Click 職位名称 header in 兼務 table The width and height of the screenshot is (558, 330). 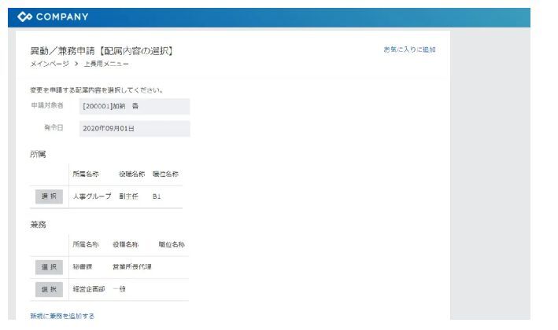click(x=172, y=244)
